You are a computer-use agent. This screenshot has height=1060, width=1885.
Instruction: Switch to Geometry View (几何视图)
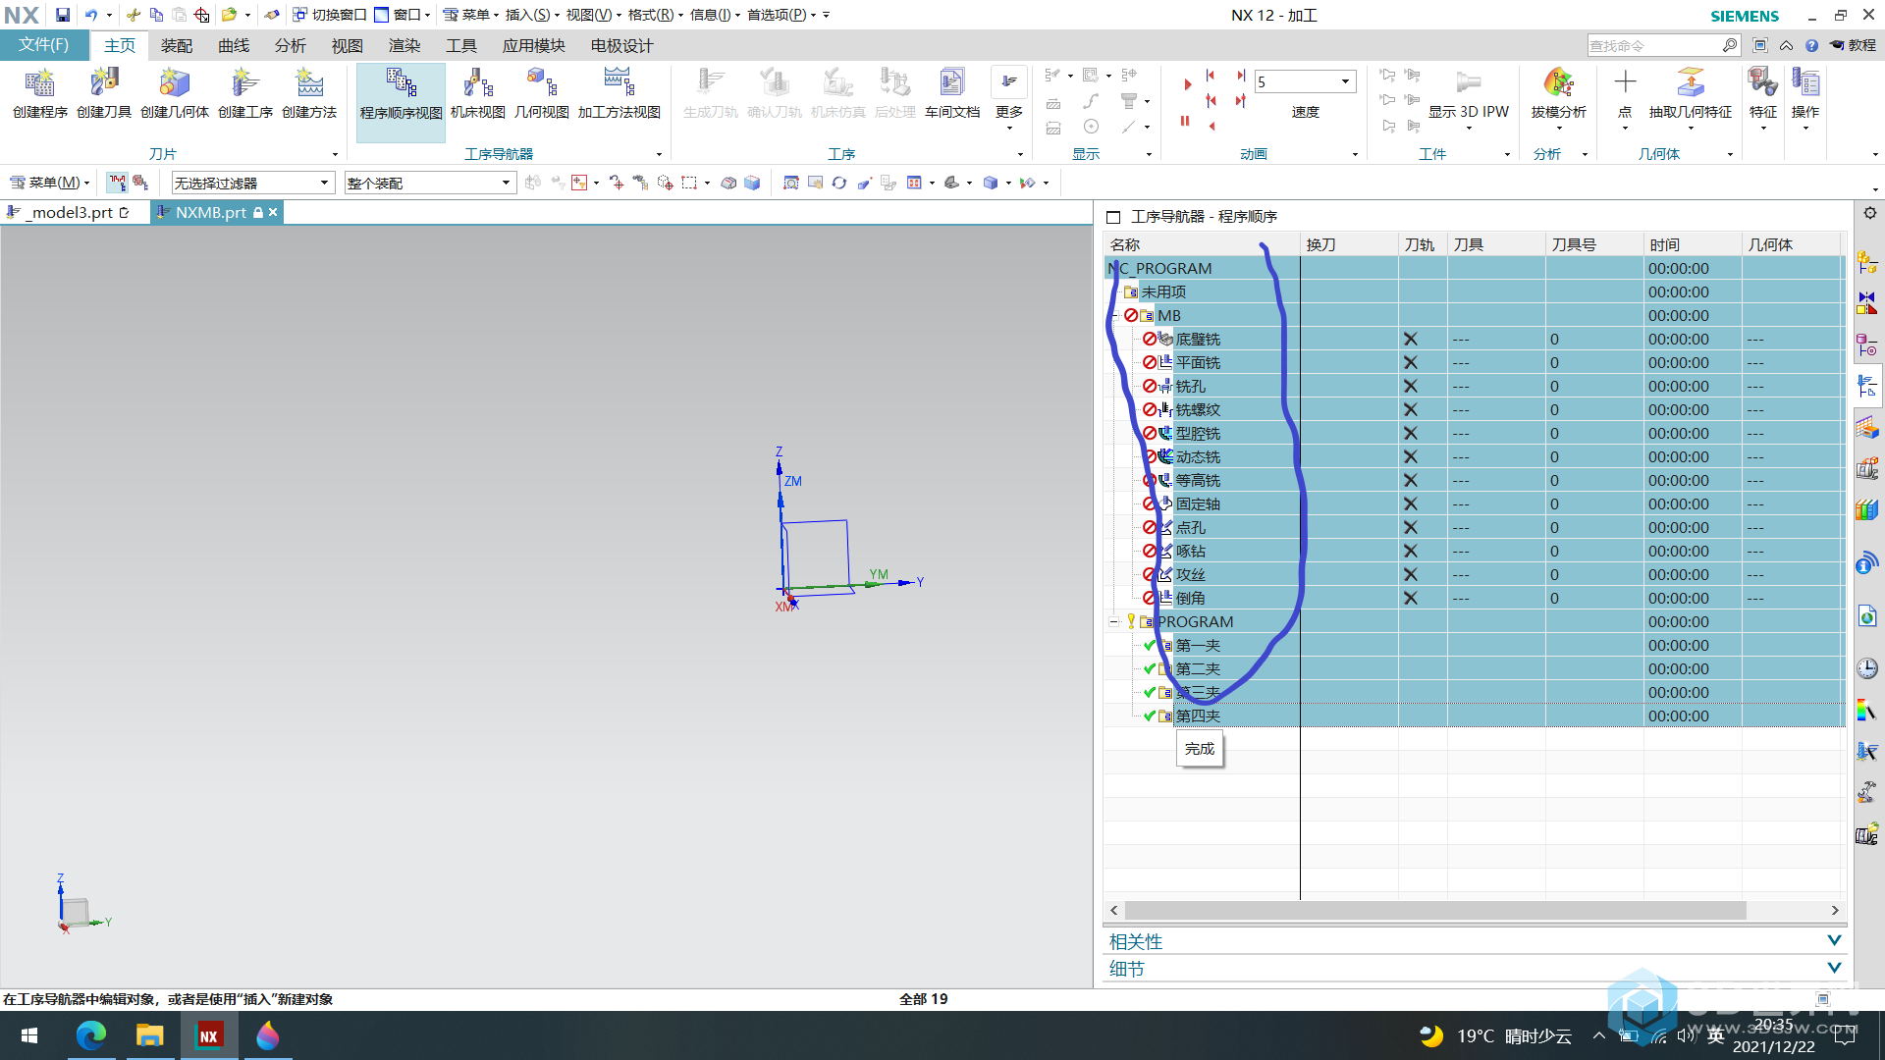542,94
